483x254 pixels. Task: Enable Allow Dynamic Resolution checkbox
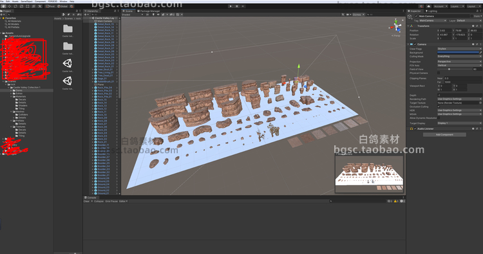[x=439, y=118]
